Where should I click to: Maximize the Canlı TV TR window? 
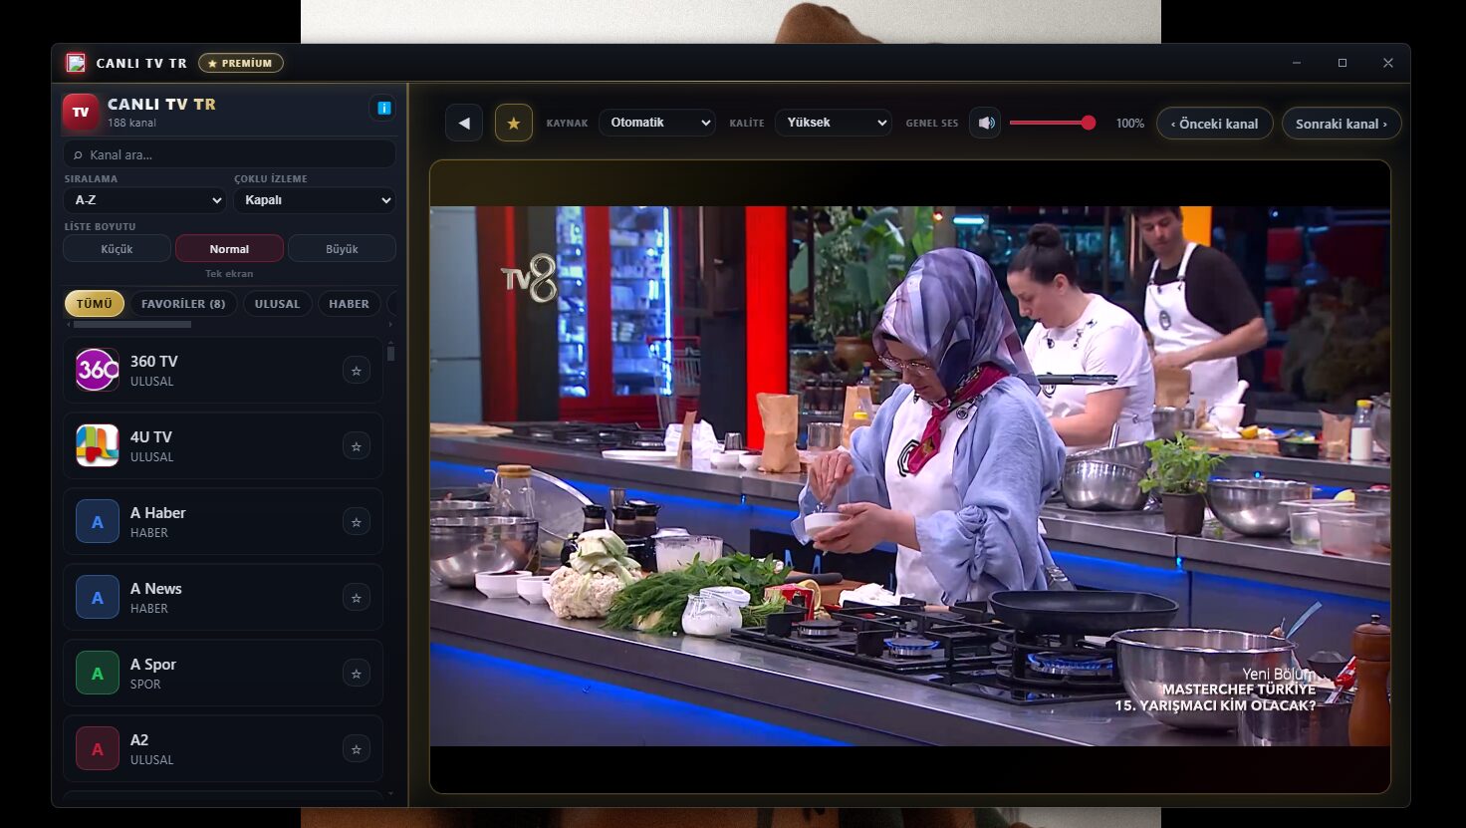point(1343,63)
